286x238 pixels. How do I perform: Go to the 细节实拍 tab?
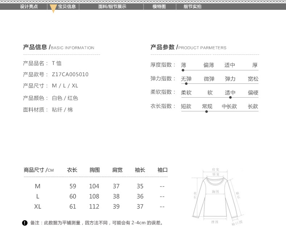[x=192, y=7]
